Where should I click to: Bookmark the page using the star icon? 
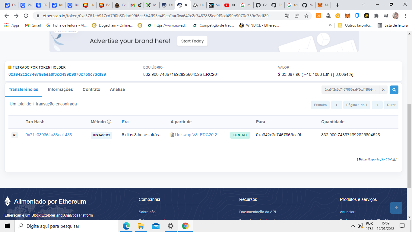(306, 16)
